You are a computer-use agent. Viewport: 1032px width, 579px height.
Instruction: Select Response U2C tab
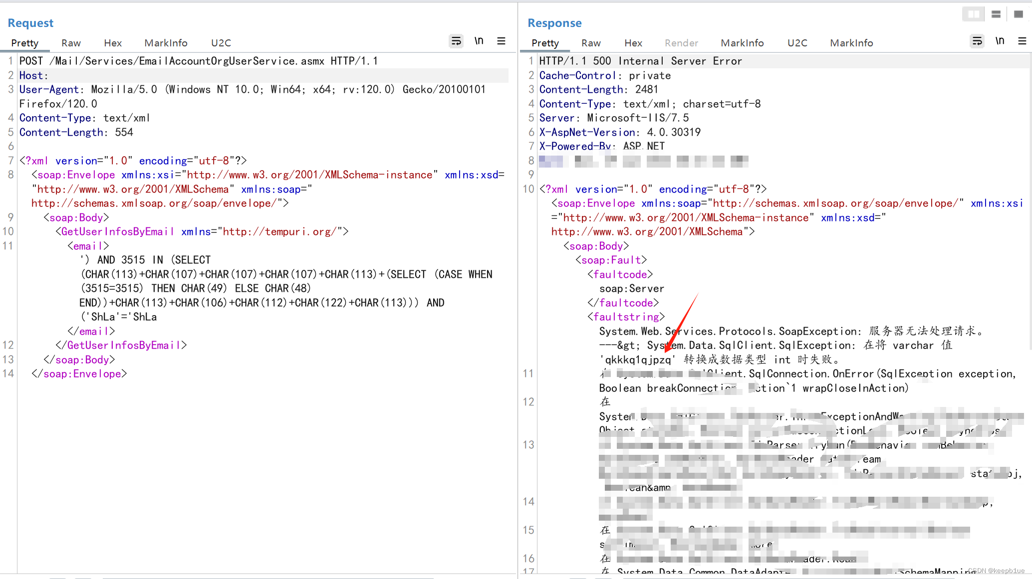click(x=797, y=43)
